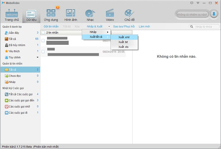Open the Ứng dụng apps icon

coord(51,13)
